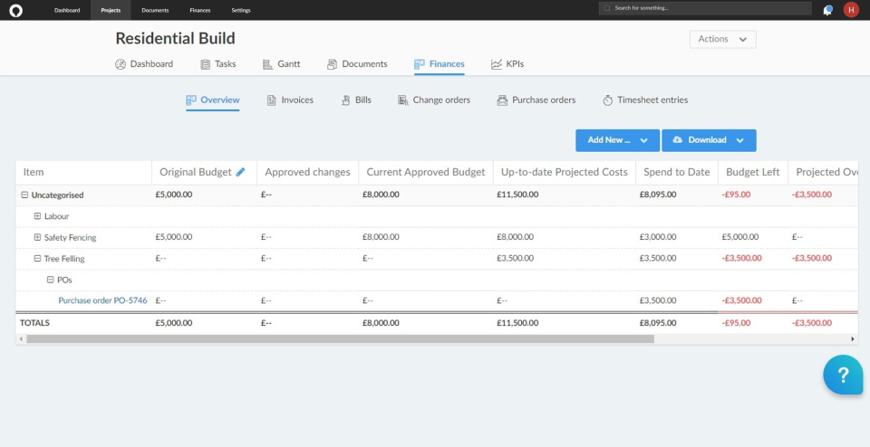Click the KPIs line chart icon
The image size is (870, 447).
click(496, 64)
